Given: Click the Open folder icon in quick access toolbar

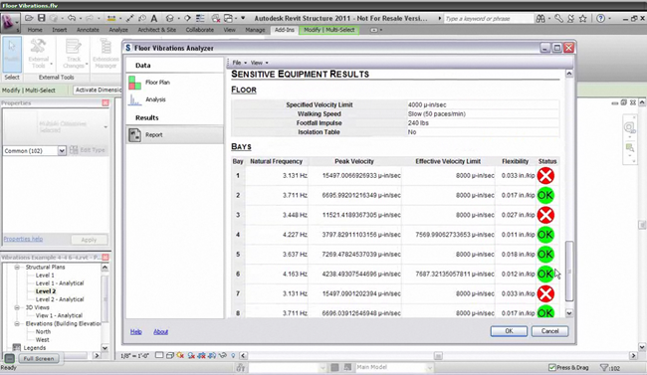Looking at the screenshot, I should [29, 18].
